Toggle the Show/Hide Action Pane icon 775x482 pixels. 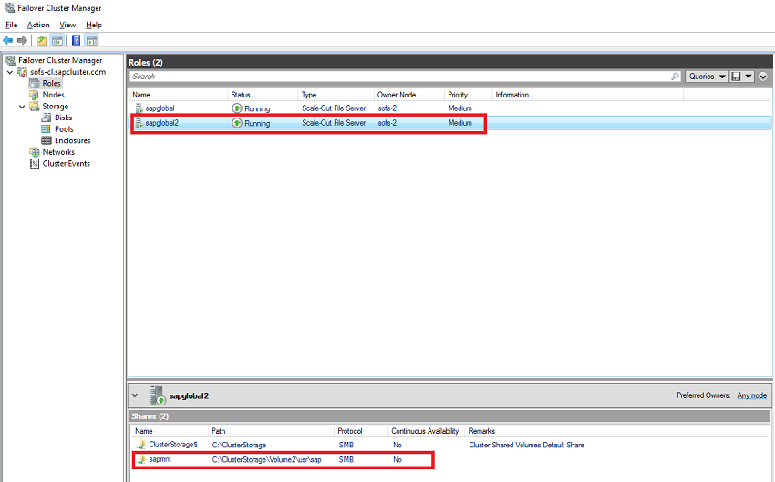(x=92, y=40)
